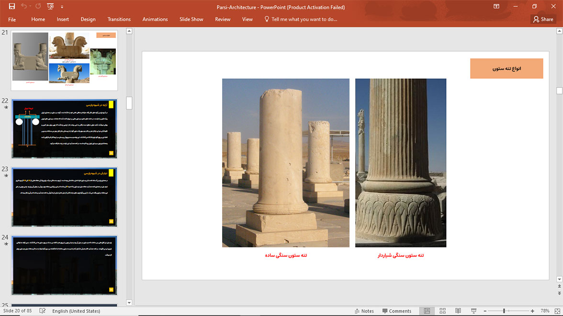Fit the slide to the current window
The height and width of the screenshot is (316, 563).
pos(557,311)
